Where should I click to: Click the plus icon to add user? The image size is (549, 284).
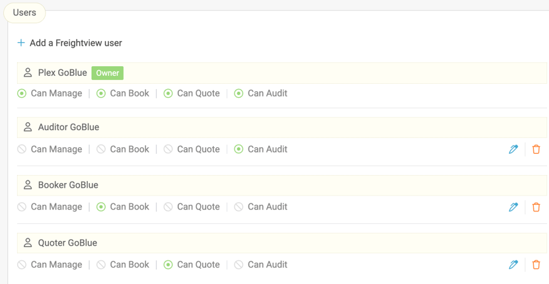point(21,43)
